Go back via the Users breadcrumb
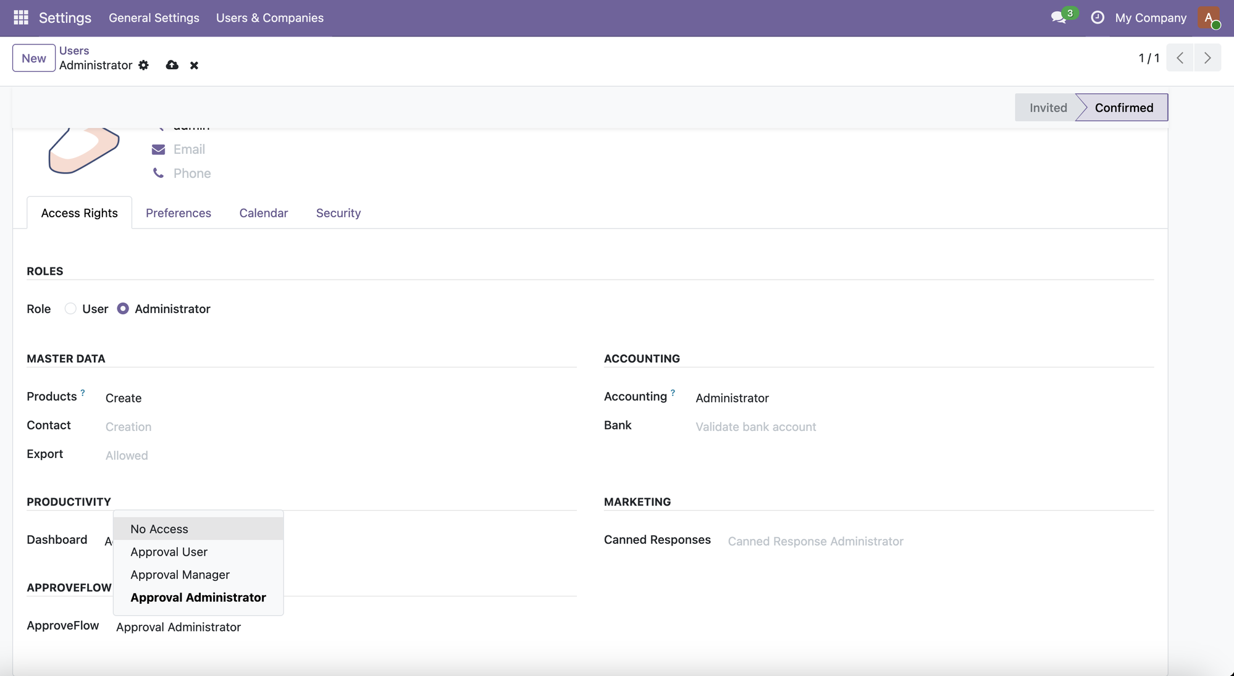Screen dimensions: 1234x676 [x=74, y=50]
